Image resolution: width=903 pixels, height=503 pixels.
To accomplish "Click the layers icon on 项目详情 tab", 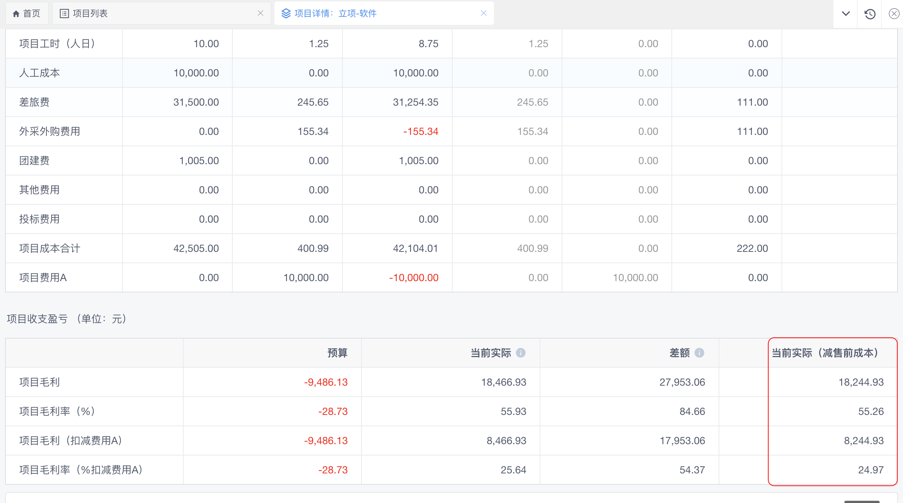I will click(x=286, y=14).
